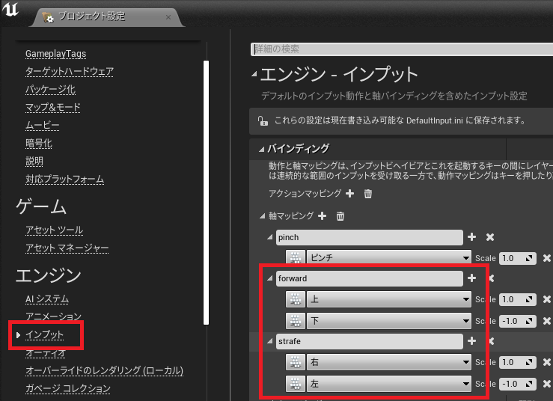Add a key to pinch mapping

472,237
